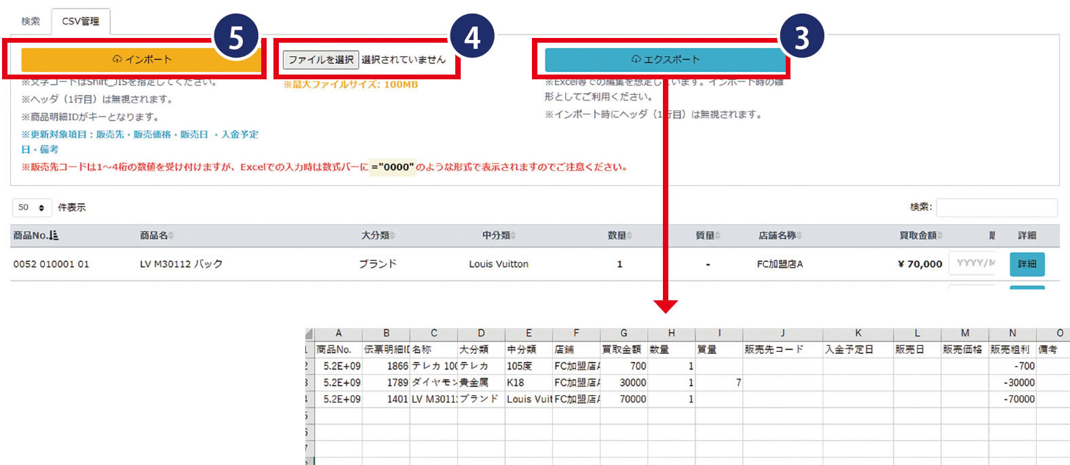Select spreadsheet column A header

coord(339,333)
